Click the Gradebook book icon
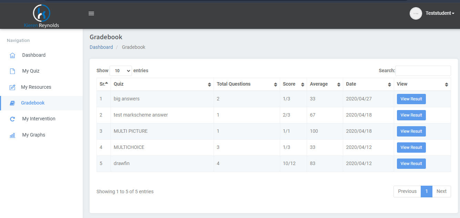460x218 pixels. [12, 103]
